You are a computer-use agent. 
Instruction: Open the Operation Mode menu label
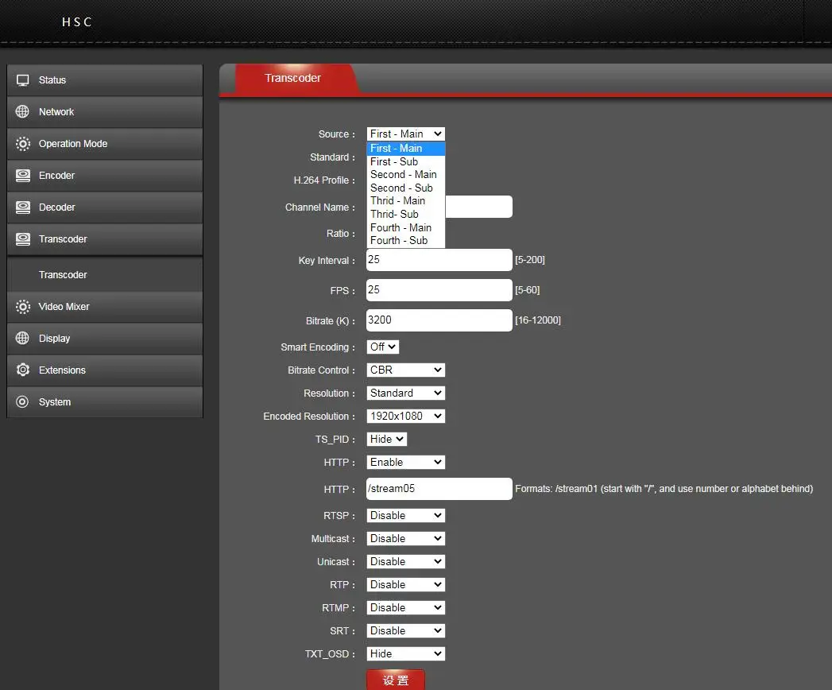pos(72,144)
